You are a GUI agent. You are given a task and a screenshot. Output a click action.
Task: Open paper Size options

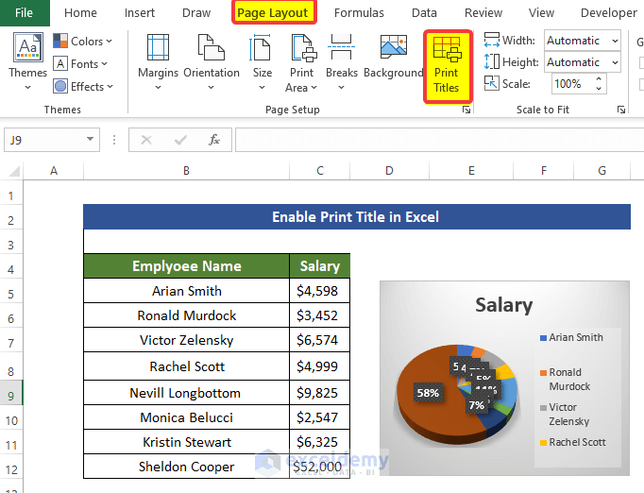coord(262,62)
